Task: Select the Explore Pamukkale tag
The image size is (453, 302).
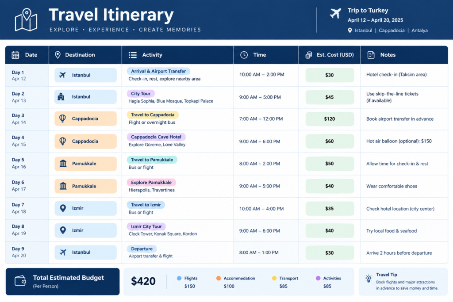Action: click(x=151, y=183)
